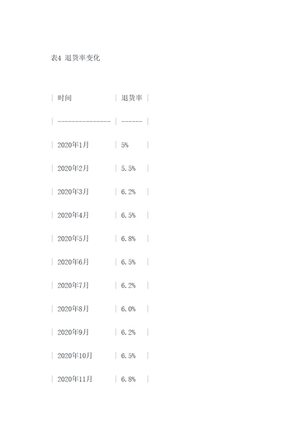Click the dashed separator under 时间
Viewport: 301px width, 426px height.
(84, 121)
